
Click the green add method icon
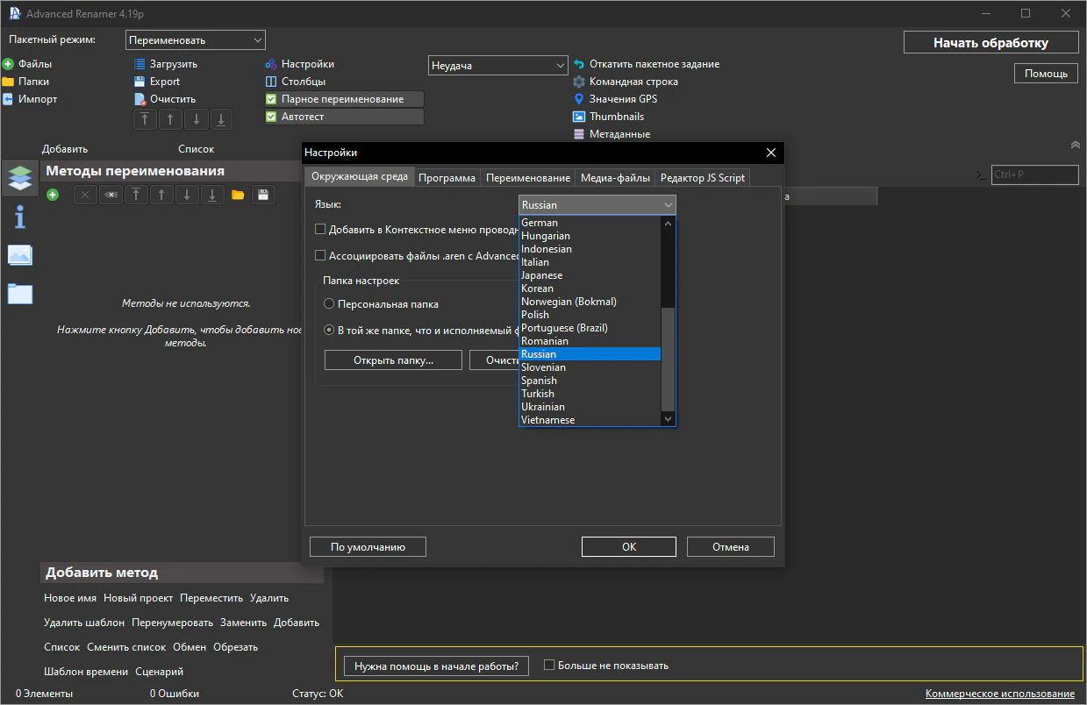coord(53,195)
